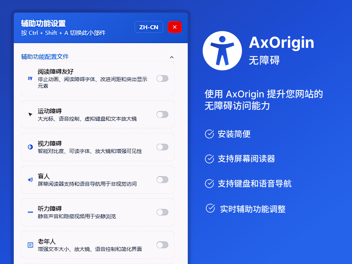Click the checkmark icon beside 安装简便
Image resolution: width=352 pixels, height=264 pixels.
tap(209, 134)
